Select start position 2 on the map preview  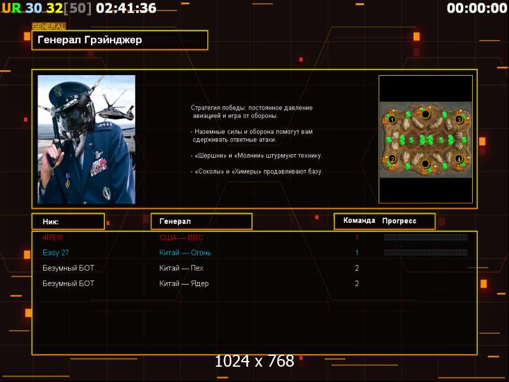click(392, 159)
